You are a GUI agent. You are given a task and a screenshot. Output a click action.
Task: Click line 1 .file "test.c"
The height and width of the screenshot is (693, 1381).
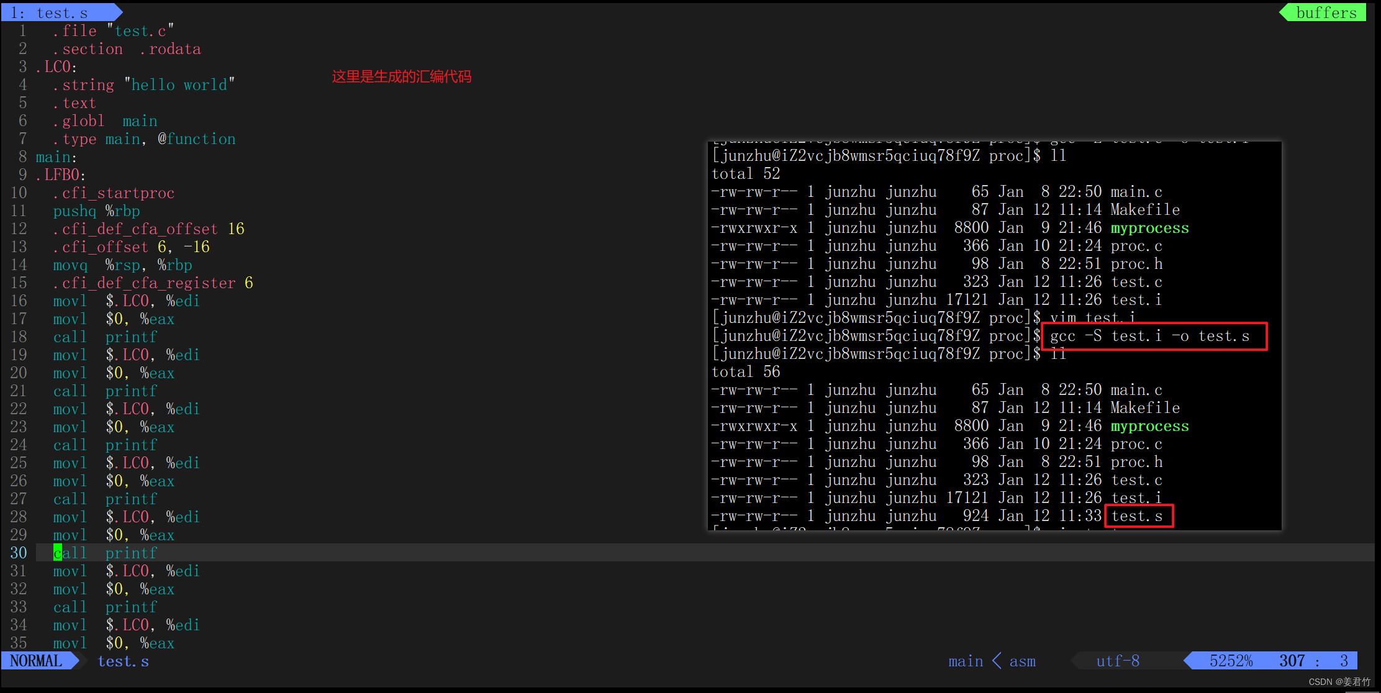(x=113, y=30)
